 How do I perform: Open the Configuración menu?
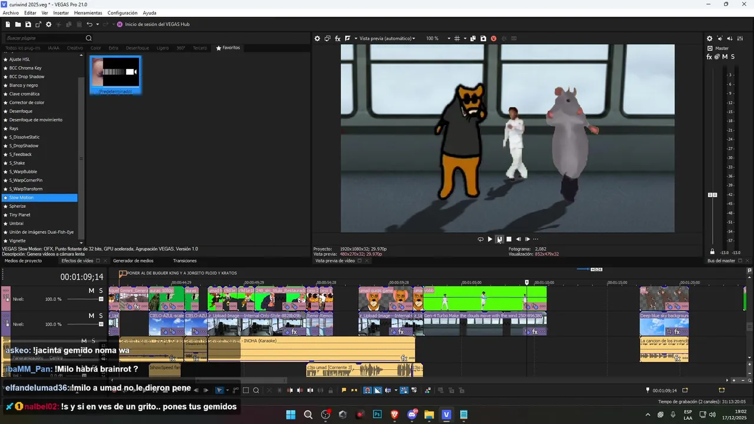(x=123, y=13)
